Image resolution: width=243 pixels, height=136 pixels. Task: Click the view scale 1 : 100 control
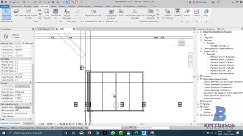tap(41, 124)
